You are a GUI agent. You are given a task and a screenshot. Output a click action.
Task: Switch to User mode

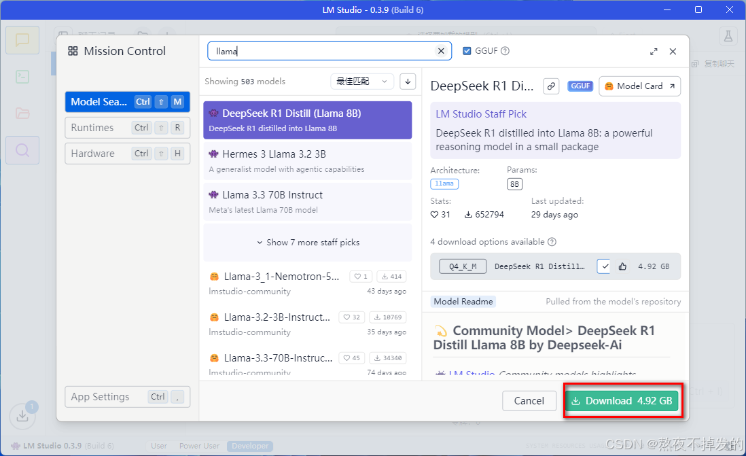159,446
